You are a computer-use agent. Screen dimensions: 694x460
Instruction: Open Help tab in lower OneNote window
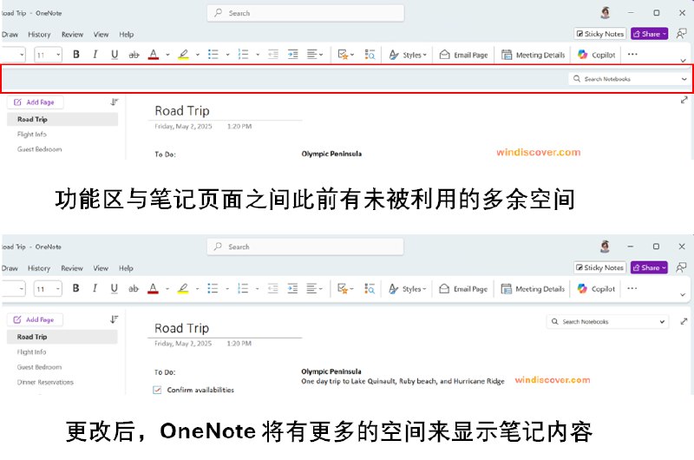(126, 268)
